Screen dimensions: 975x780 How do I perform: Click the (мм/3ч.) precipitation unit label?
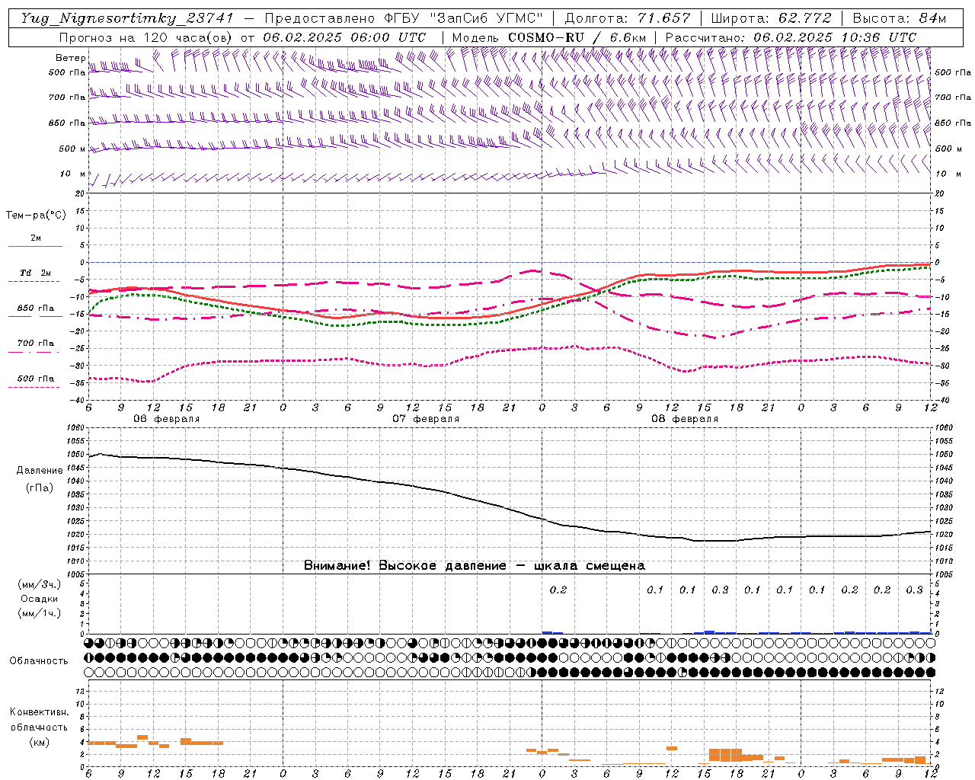(x=40, y=584)
